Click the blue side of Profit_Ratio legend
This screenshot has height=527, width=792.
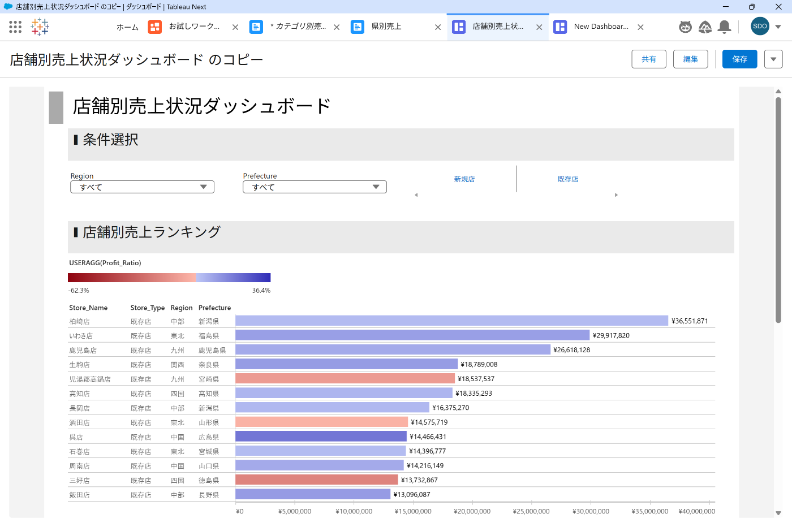tap(233, 278)
